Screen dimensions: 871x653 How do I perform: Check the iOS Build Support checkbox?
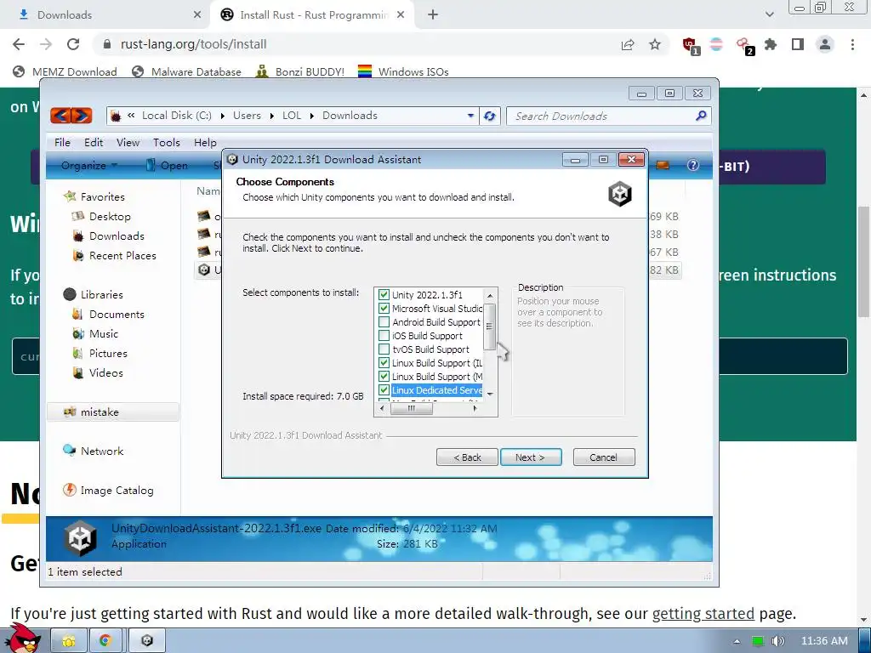pyautogui.click(x=384, y=335)
